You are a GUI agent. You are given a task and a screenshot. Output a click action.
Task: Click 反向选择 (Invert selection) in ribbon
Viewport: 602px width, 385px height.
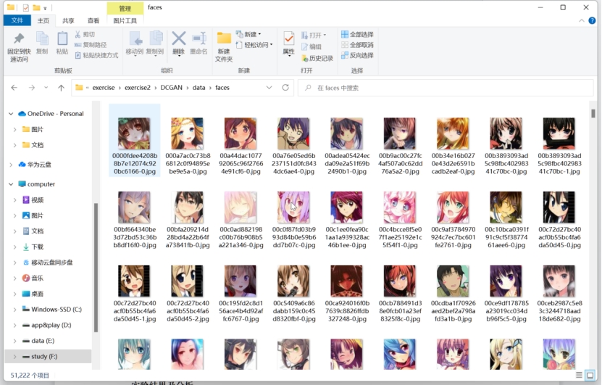357,55
